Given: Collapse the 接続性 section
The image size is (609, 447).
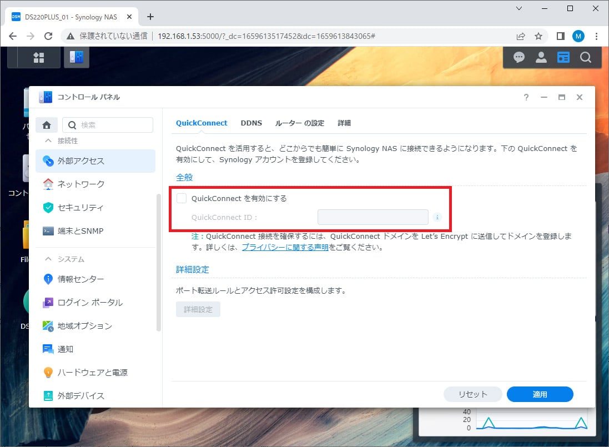Looking at the screenshot, I should pyautogui.click(x=48, y=140).
